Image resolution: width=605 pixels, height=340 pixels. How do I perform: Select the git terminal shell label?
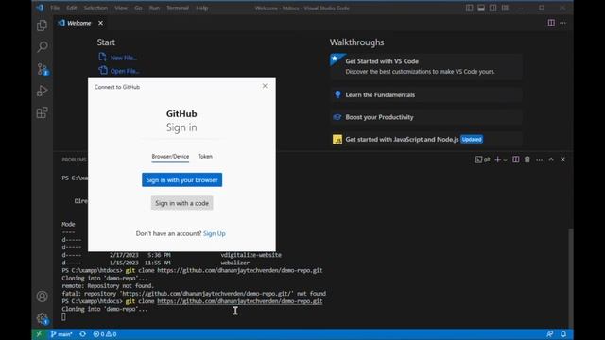[x=483, y=160]
